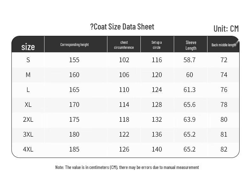
Task: Select sleeve length value 58.7
Action: point(189,60)
